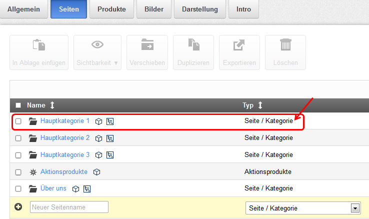Open the Hauptkategorie 3 link
The height and width of the screenshot is (219, 369).
[65, 155]
